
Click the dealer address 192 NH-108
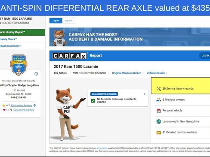coord(19,91)
